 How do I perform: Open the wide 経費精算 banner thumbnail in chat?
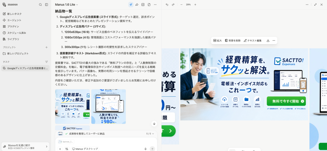click(72, 107)
